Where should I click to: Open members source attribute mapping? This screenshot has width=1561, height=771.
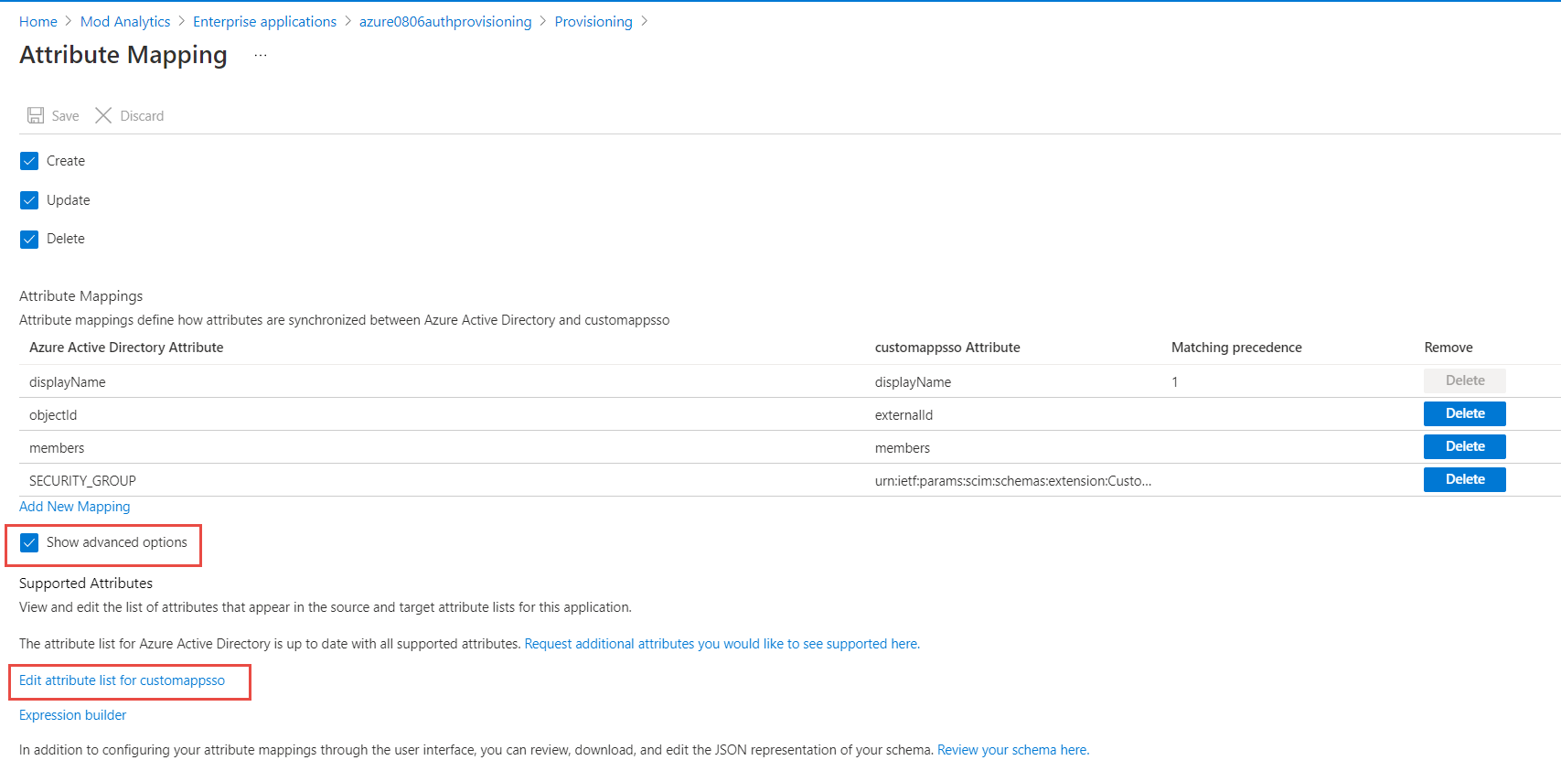pyautogui.click(x=57, y=448)
